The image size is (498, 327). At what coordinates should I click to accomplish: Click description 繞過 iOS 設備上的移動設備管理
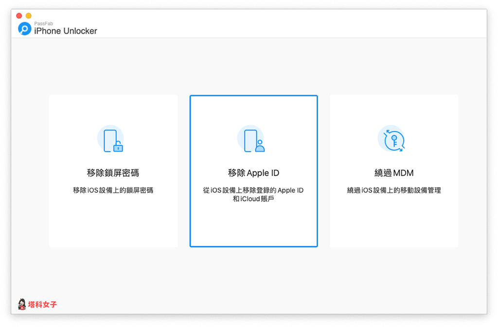(394, 190)
